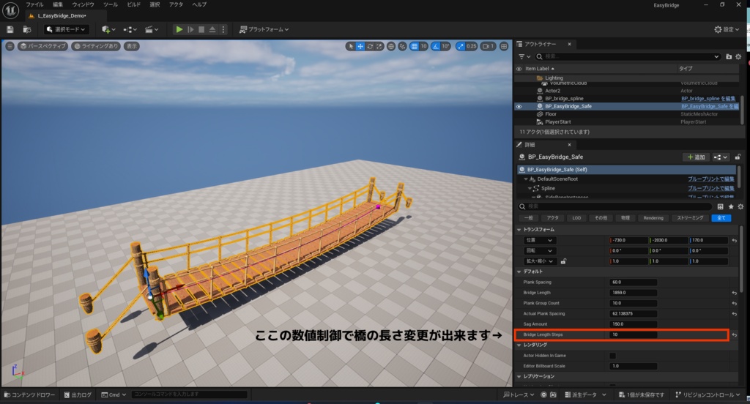Toggle details panel lock icon
The image size is (750, 404).
point(738,157)
